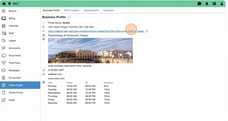This screenshot has height=121, width=228.
Task: Edit Business Profile using pencil icon
Action: [x=70, y=17]
